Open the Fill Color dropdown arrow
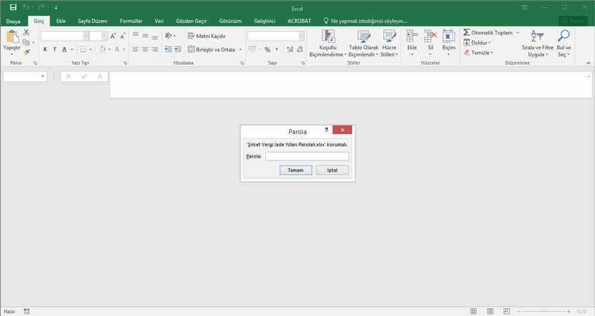Screen dimensions: 595x316 [x=109, y=50]
